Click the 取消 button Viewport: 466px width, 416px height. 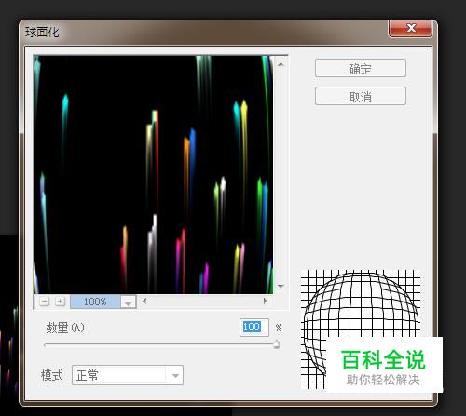pyautogui.click(x=361, y=96)
